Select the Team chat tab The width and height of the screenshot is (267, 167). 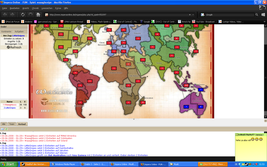pos(12,124)
